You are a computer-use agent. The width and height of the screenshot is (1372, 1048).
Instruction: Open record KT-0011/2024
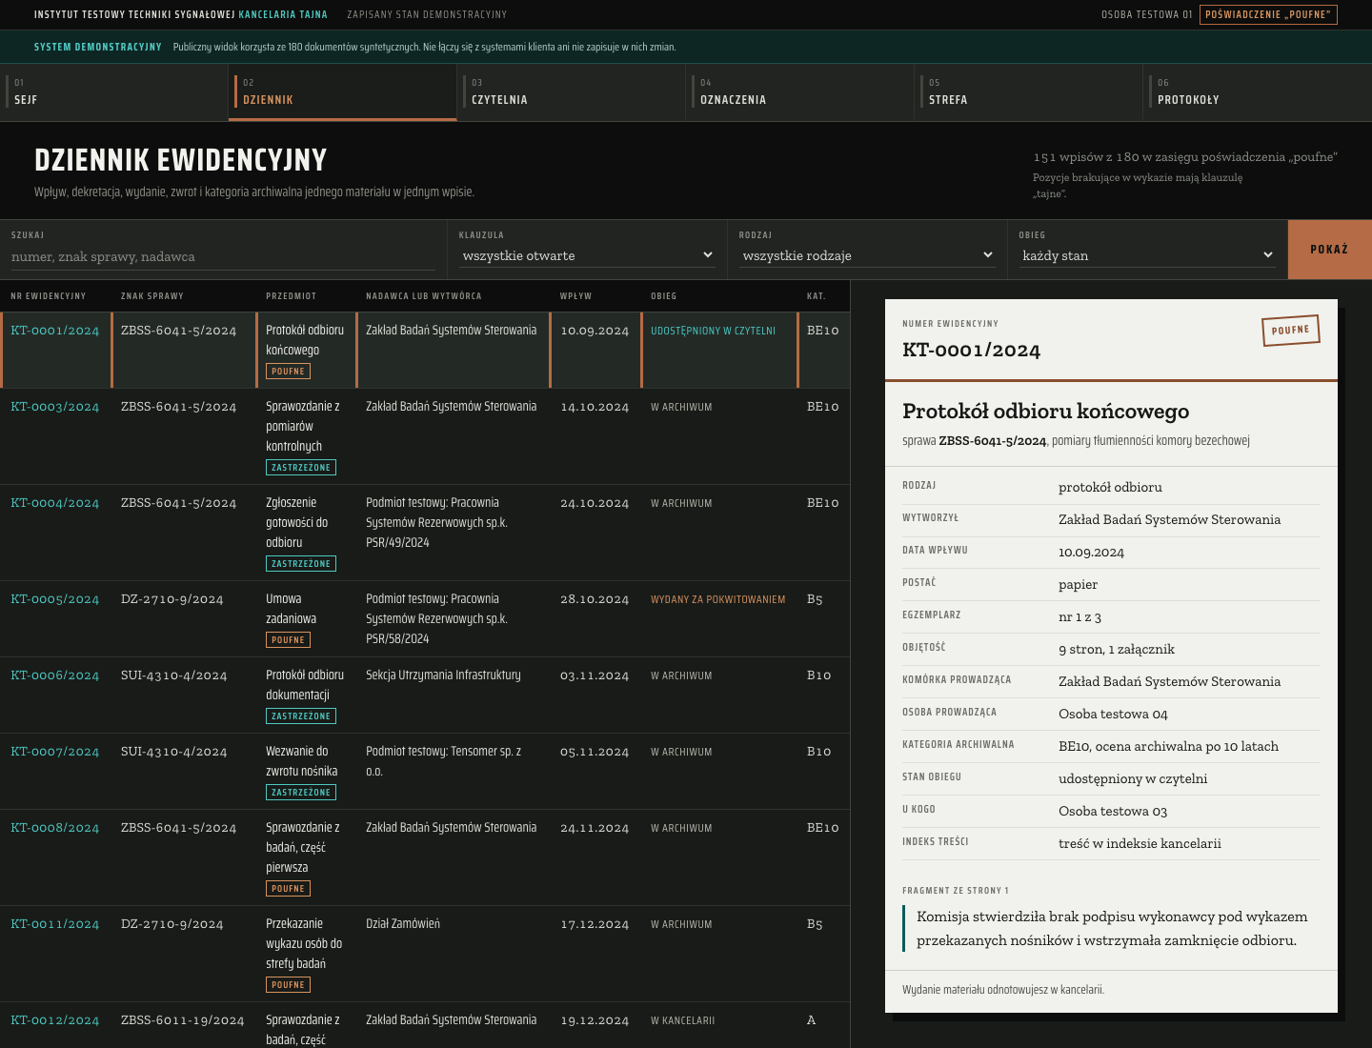(54, 924)
